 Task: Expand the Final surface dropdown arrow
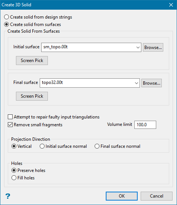tap(137, 83)
